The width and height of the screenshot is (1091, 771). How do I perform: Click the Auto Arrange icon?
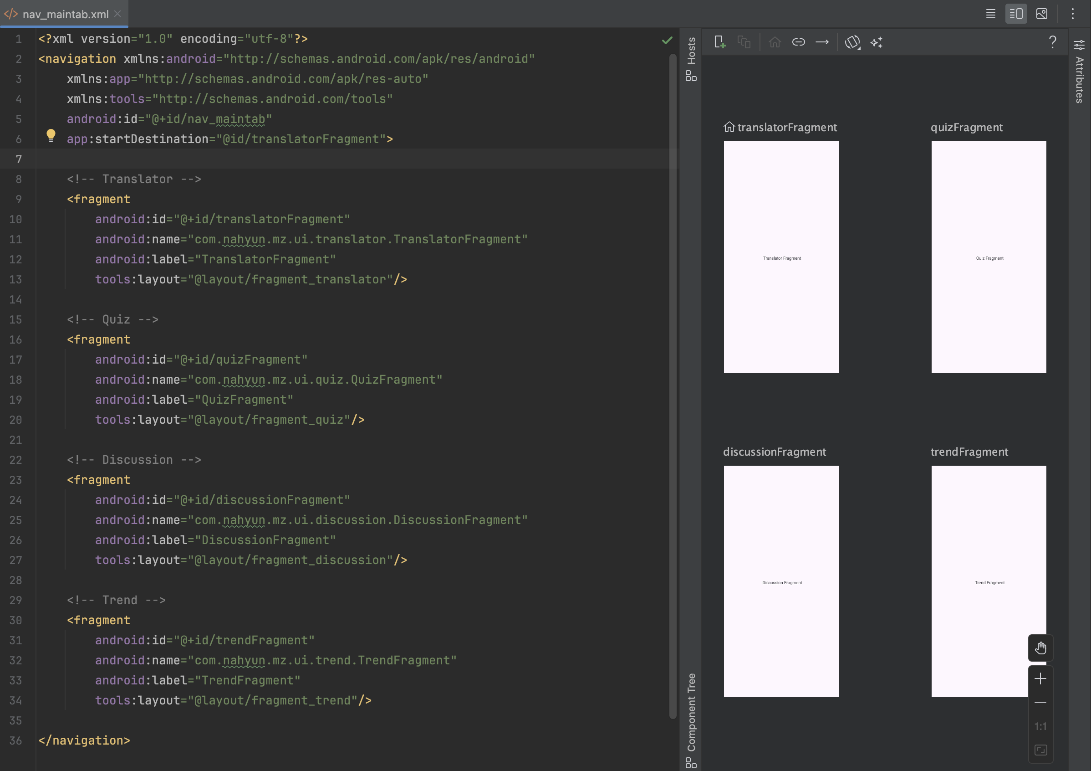pos(852,42)
